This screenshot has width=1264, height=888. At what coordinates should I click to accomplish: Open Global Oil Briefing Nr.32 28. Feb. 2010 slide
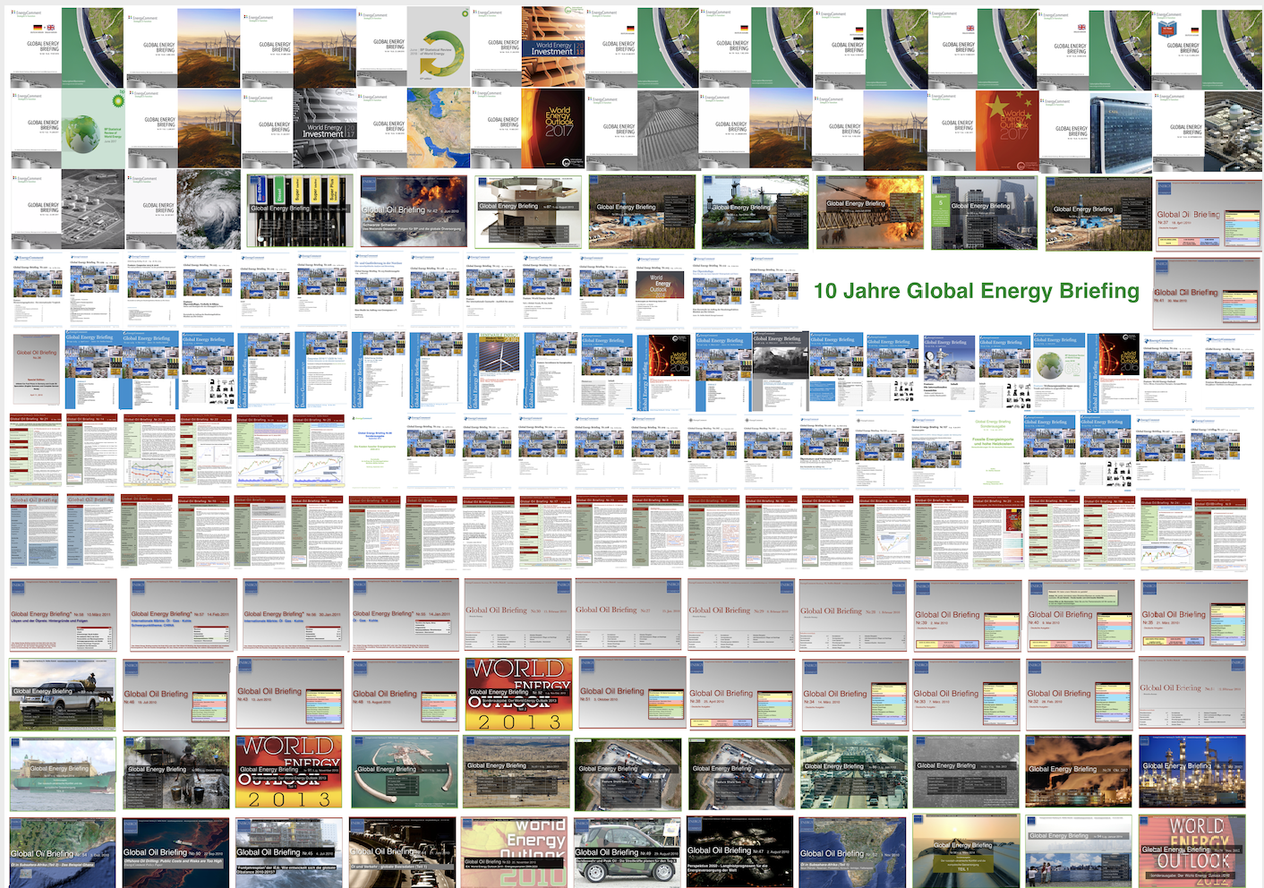tap(1080, 695)
